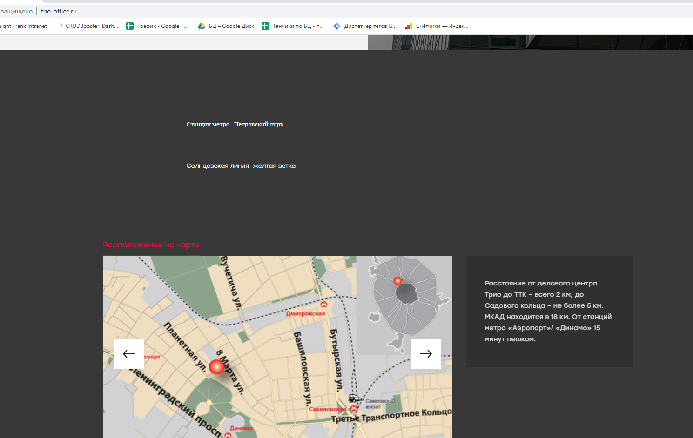
Task: Click the Петровский парк text
Action: [259, 125]
